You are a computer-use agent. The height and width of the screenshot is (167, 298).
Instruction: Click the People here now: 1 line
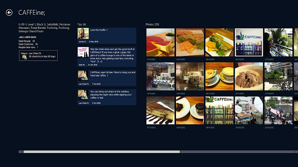point(28,47)
